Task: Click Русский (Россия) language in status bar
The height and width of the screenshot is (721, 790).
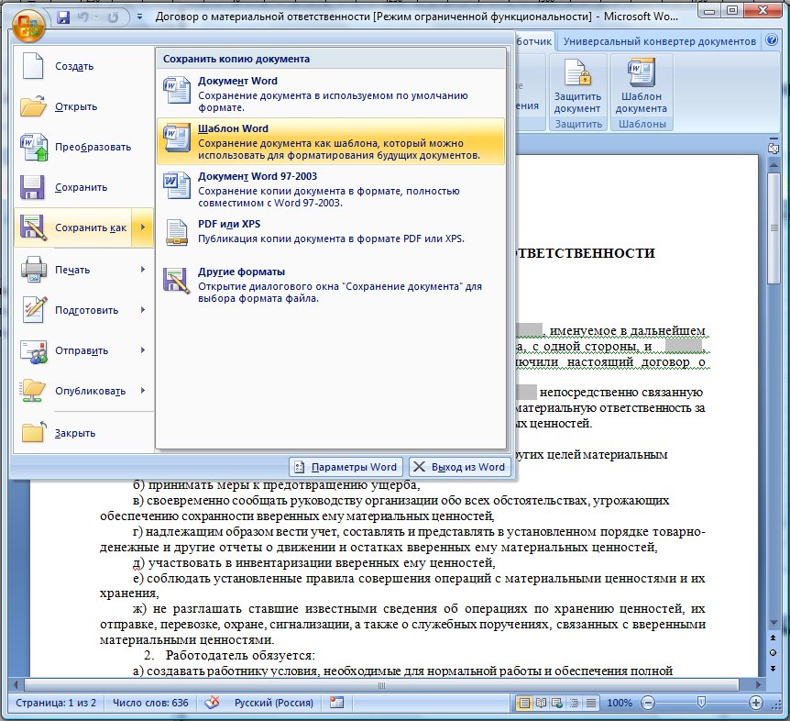Action: point(274,703)
